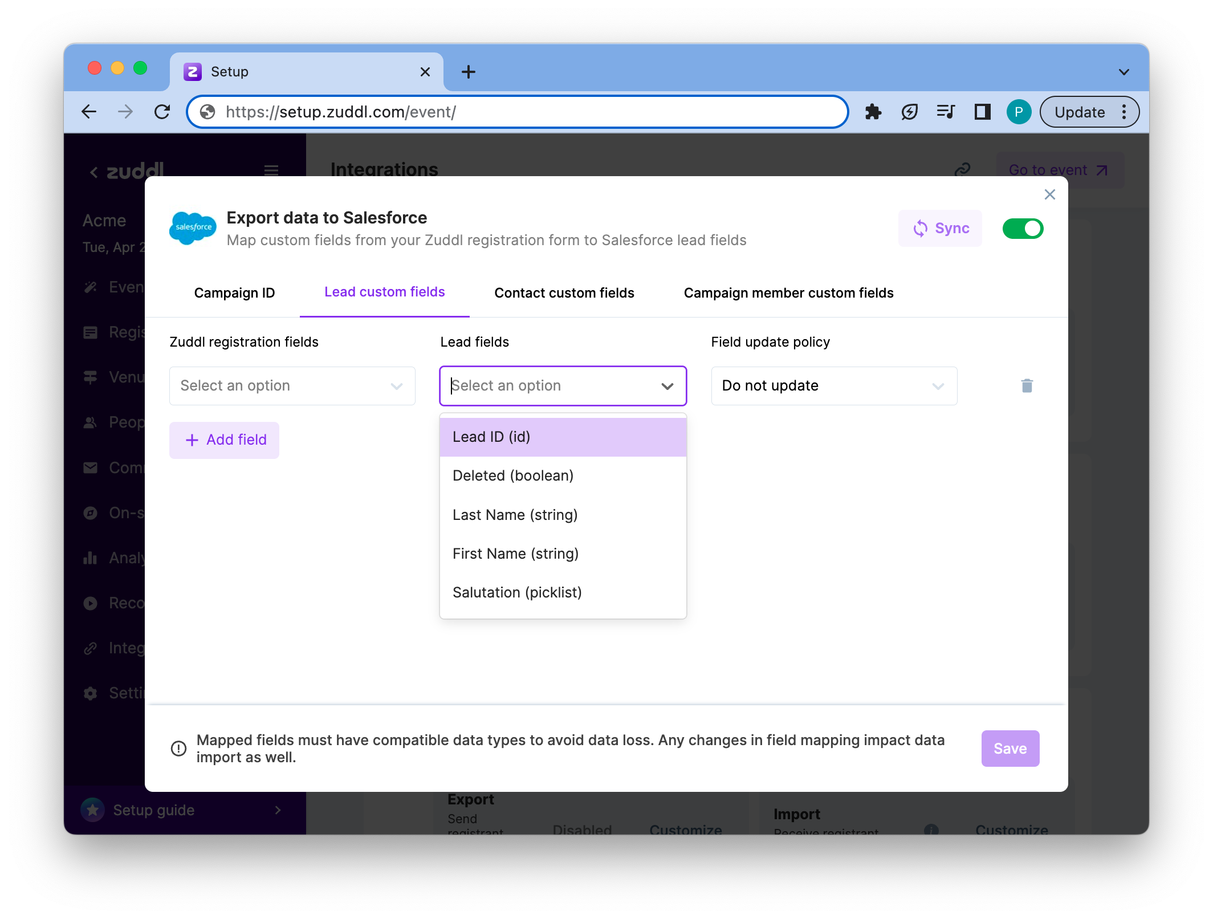
Task: Click the Sync button
Action: 940,229
